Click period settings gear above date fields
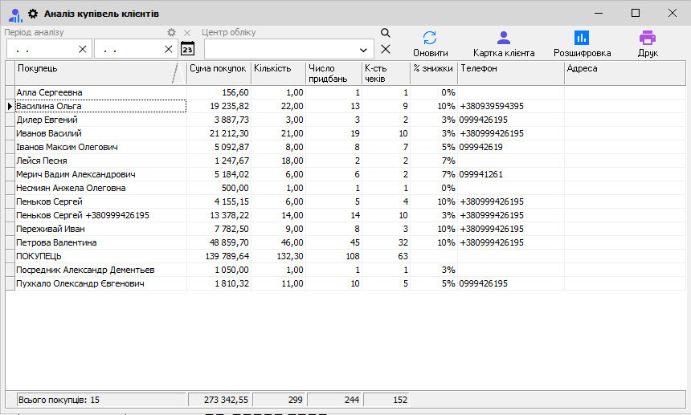Image resolution: width=691 pixels, height=415 pixels. tap(170, 32)
